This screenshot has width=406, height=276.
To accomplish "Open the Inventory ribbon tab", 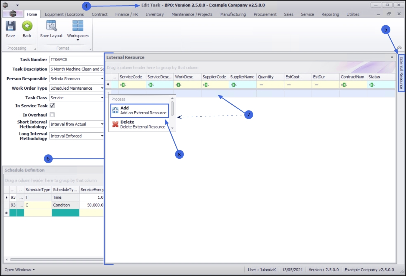I will [155, 14].
